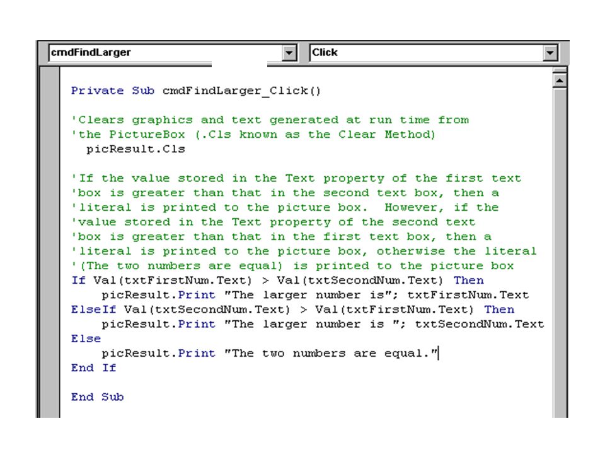This screenshot has height=453, width=605.
Task: Click comment 'box is greater than that in the second'
Action: pos(285,193)
